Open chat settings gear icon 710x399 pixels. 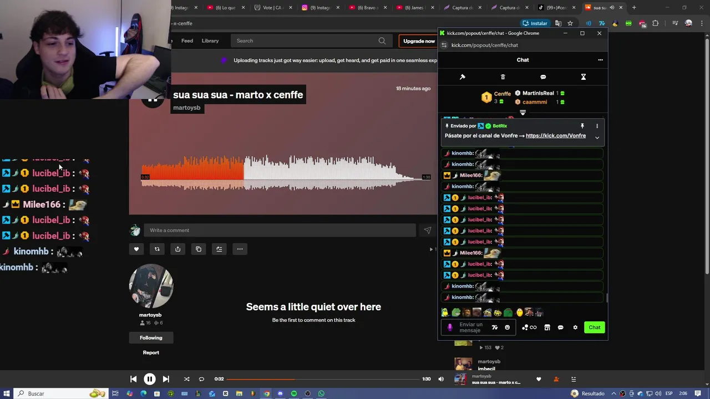point(575,328)
